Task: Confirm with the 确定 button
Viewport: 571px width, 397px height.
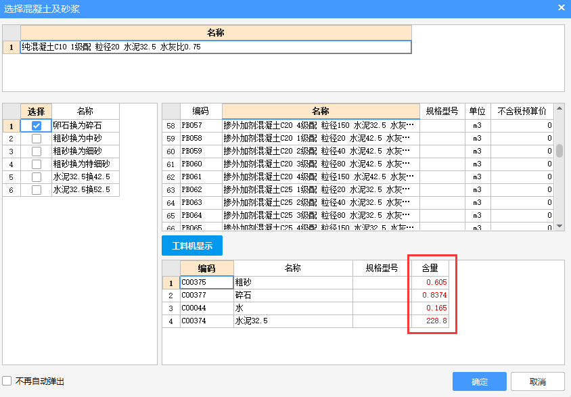Action: click(479, 381)
